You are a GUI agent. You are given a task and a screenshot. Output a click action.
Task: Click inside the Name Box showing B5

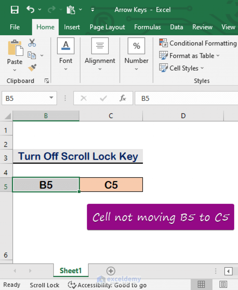tap(25, 98)
